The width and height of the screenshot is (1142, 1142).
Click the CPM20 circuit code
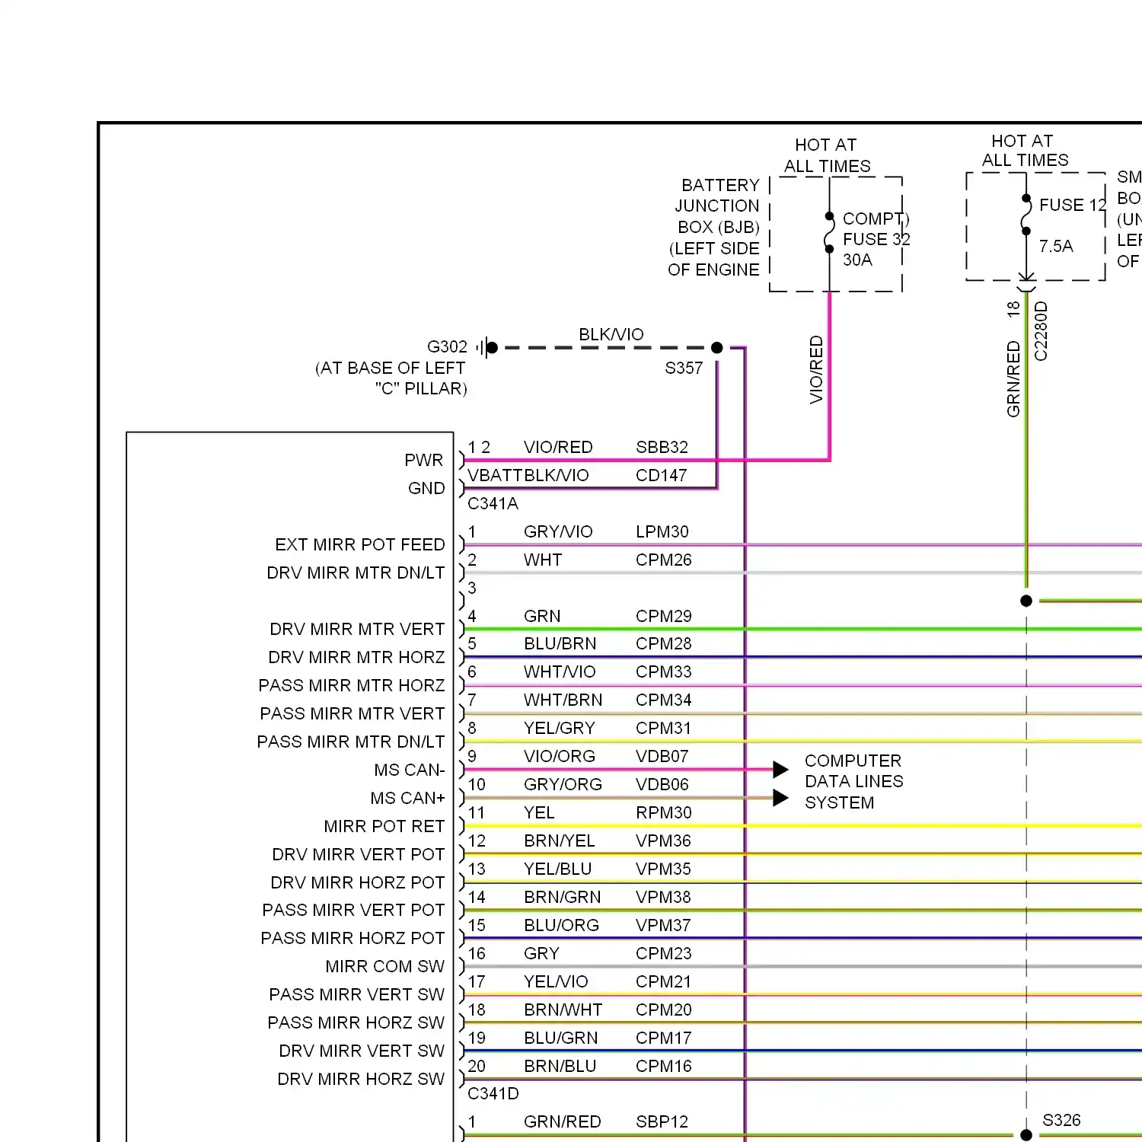pos(664,1010)
